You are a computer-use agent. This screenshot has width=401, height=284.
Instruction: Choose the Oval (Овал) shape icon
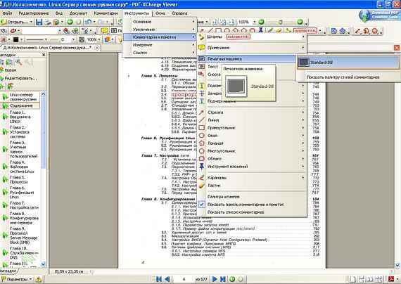point(201,136)
